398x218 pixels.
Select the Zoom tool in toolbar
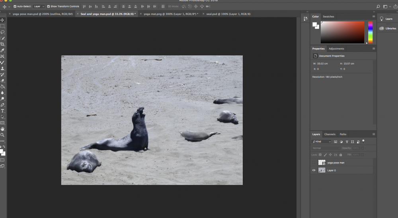2,135
